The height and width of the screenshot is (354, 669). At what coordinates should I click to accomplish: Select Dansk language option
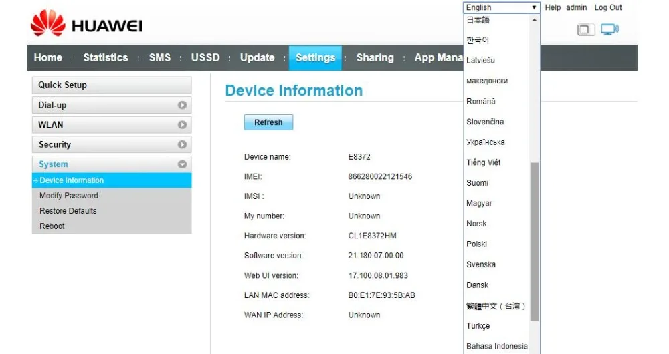477,285
